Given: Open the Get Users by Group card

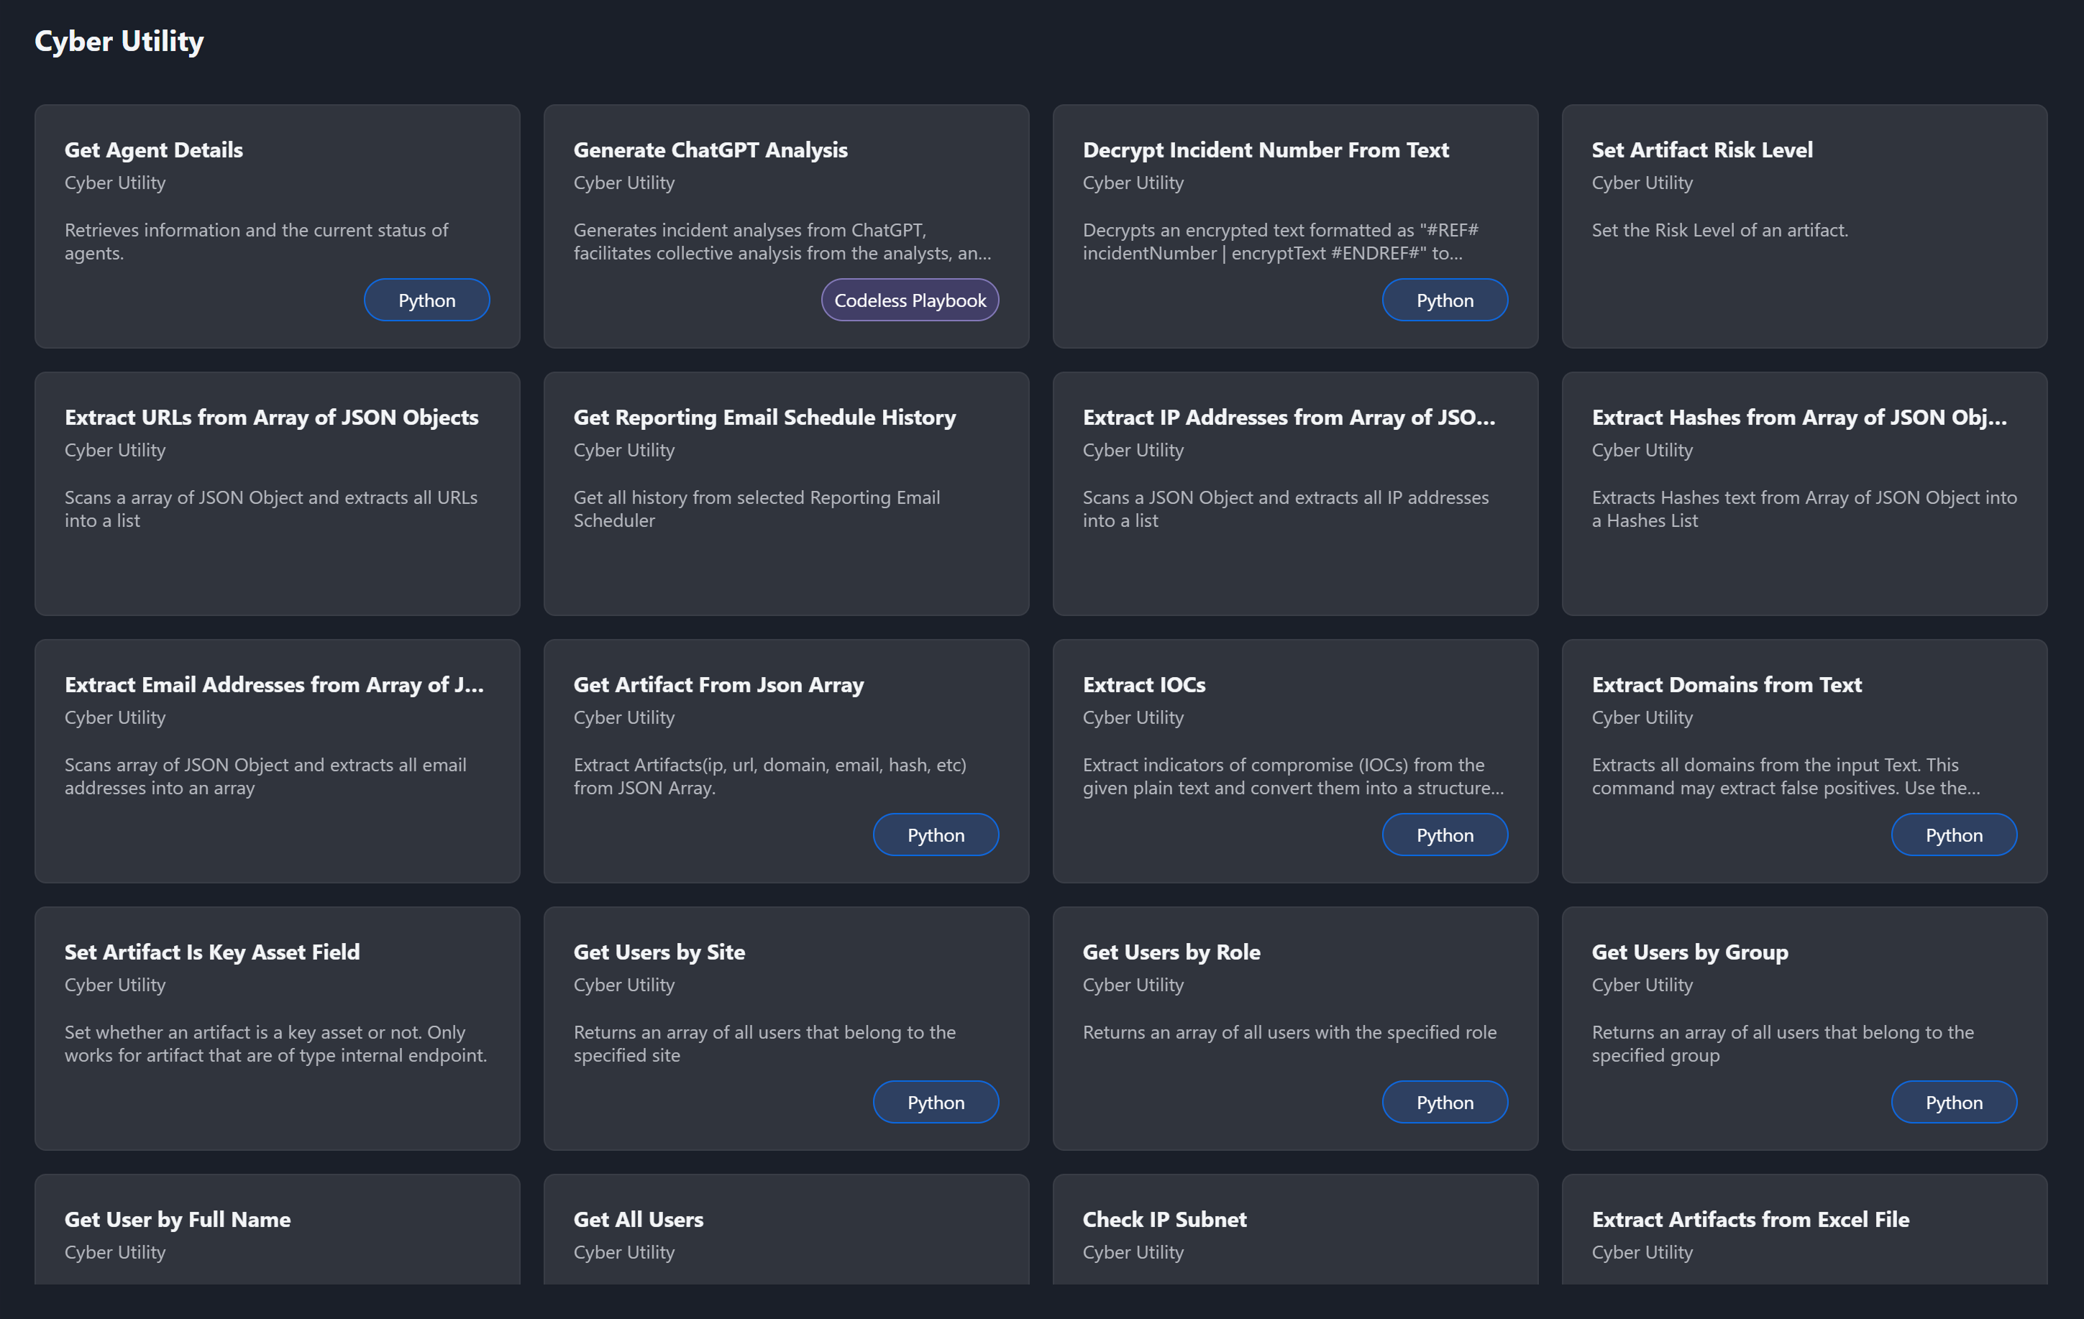Looking at the screenshot, I should (x=1689, y=952).
